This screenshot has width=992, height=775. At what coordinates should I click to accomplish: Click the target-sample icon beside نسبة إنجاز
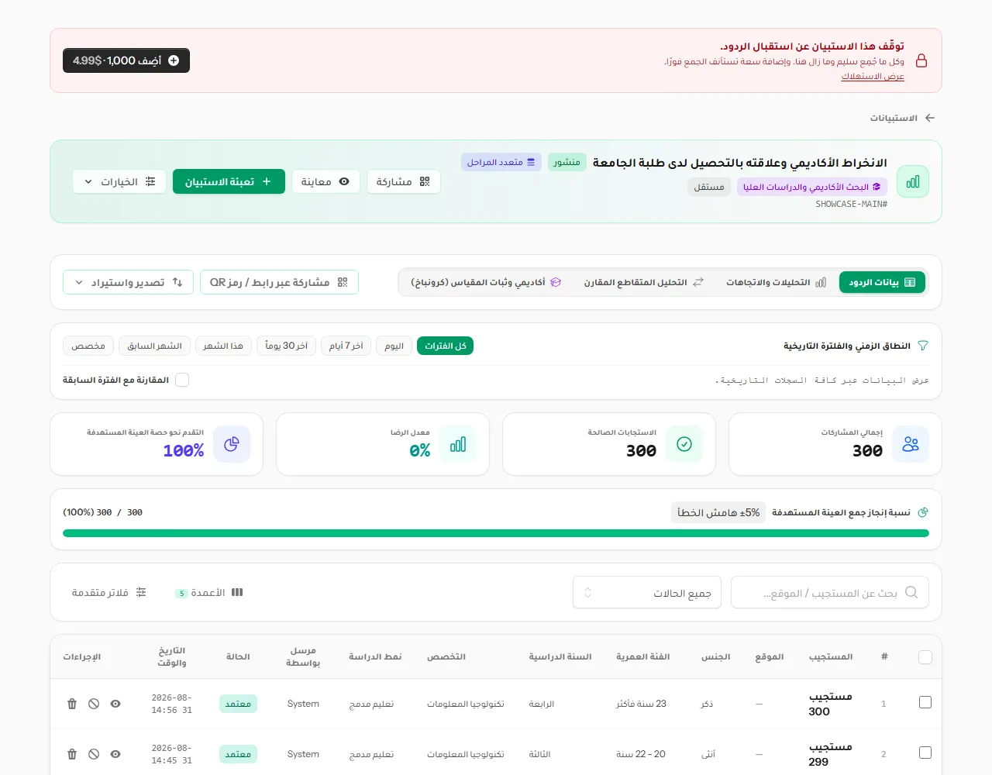tap(923, 512)
